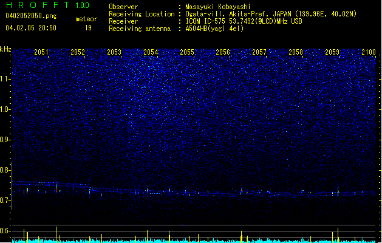
Task: Click the 'Receiving antenna' field label
Action: pyautogui.click(x=140, y=29)
